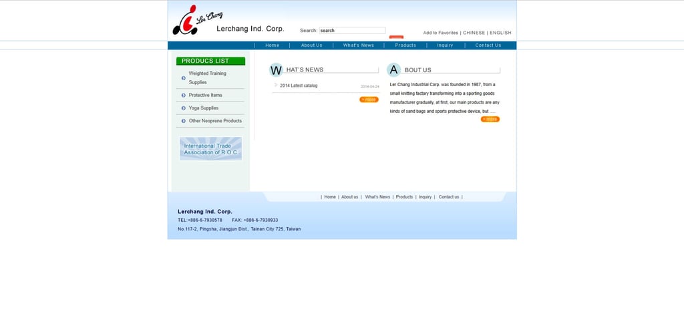Click the Add to Favorites link

(x=441, y=33)
